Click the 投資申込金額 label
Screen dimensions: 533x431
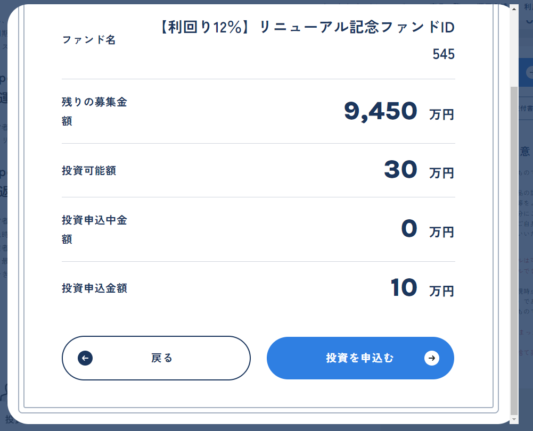point(94,288)
